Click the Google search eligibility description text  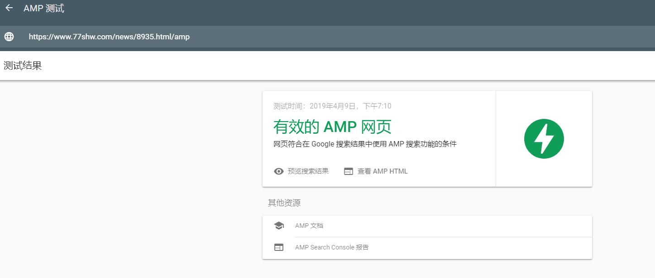click(x=365, y=144)
